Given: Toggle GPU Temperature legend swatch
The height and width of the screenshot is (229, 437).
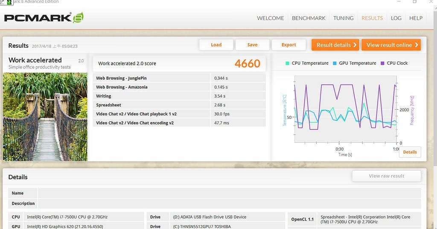Looking at the screenshot, I should click(x=335, y=63).
